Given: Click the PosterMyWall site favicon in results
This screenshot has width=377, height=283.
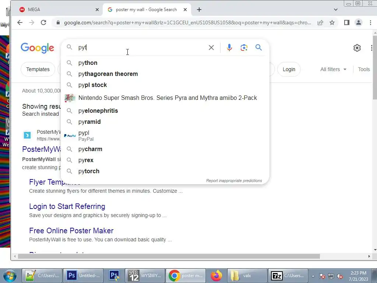Looking at the screenshot, I should (x=27, y=135).
